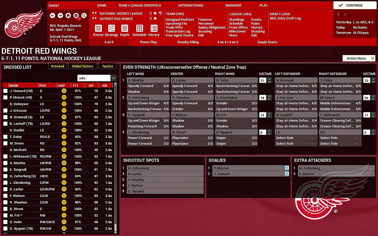
Task: Open the Salary Obligations link
Action: pos(212,27)
